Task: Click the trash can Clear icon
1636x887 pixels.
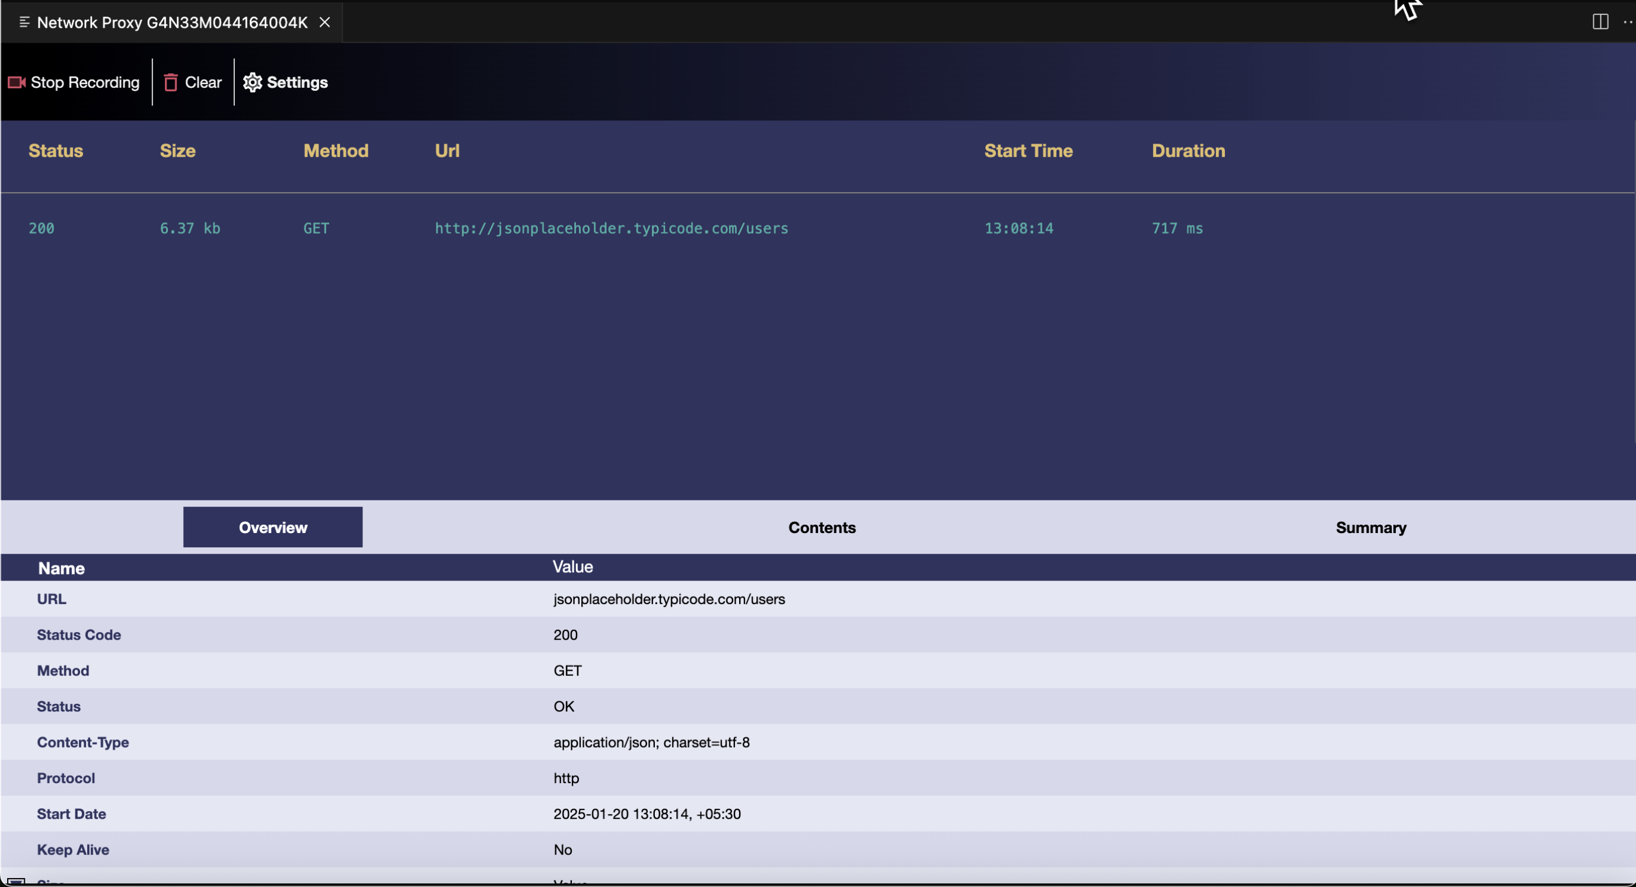Action: coord(170,82)
